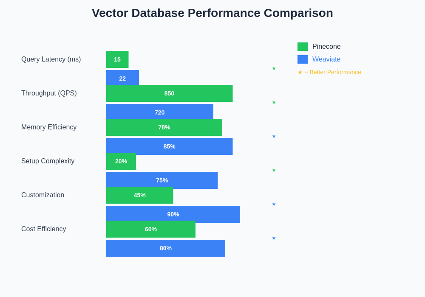425x297 pixels.
Task: Click the green star beside Query Latency
Action: coord(274,68)
